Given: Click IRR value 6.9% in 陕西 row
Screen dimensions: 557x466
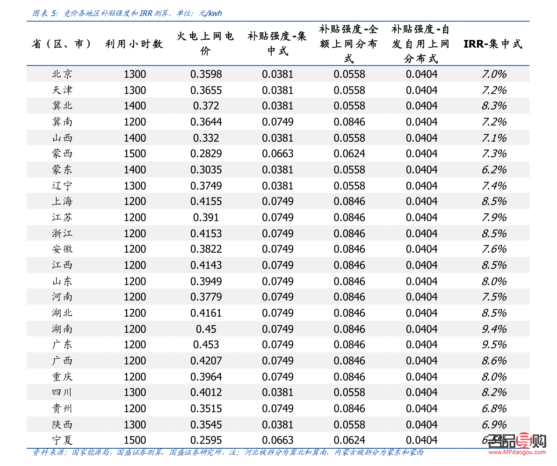Looking at the screenshot, I should pyautogui.click(x=494, y=424).
